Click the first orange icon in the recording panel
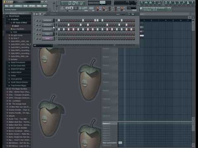 tap(98, 9)
